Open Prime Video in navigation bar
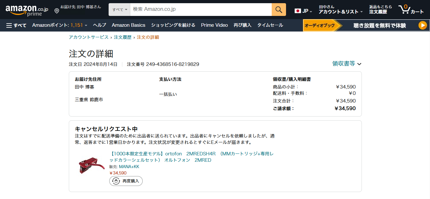The width and height of the screenshot is (430, 199). [x=214, y=25]
